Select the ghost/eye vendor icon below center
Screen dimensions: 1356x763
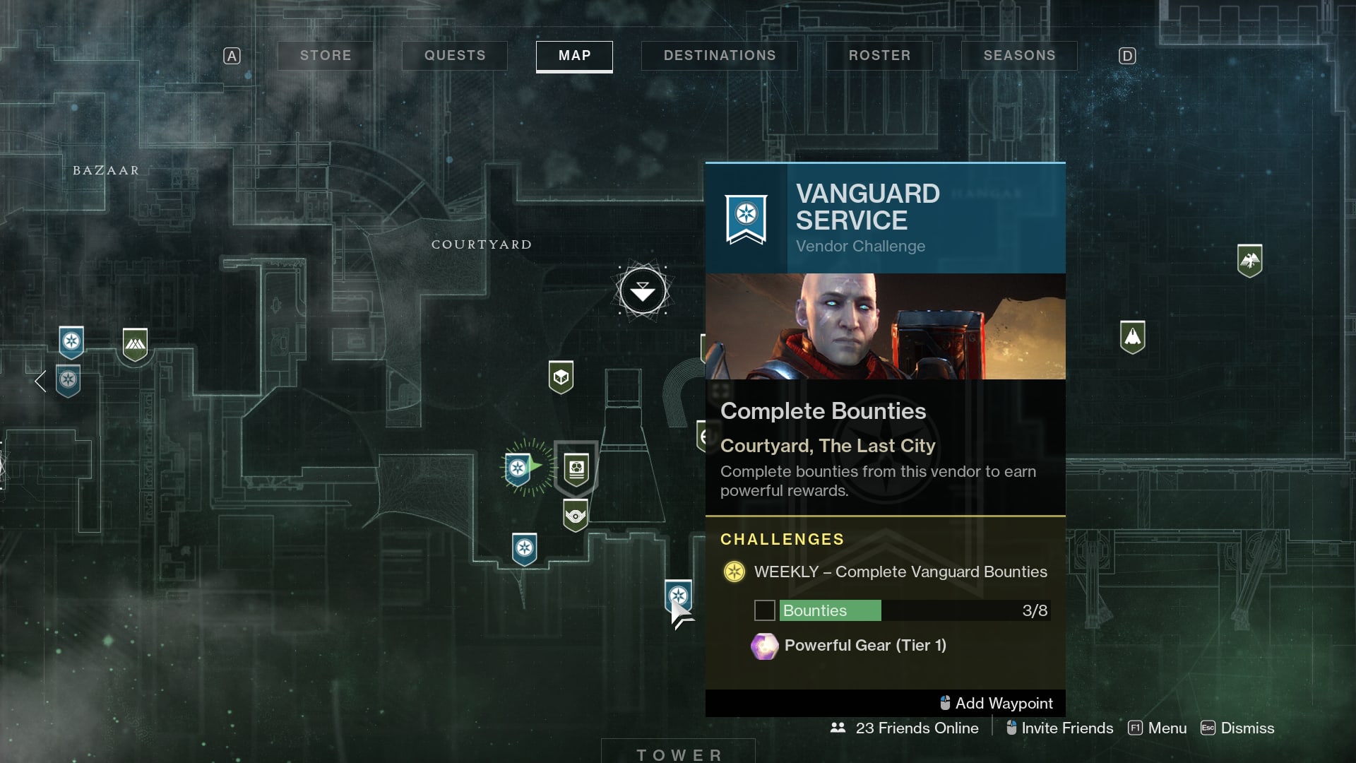(576, 514)
